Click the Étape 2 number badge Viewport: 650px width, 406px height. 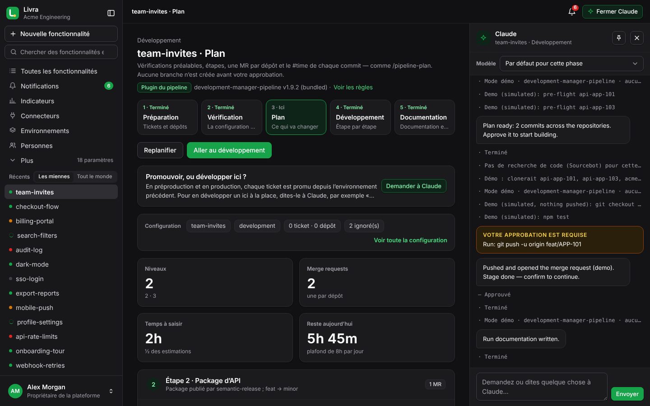click(153, 384)
